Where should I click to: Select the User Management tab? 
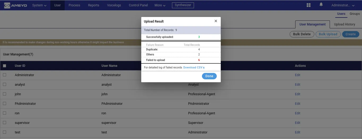pos(312,24)
